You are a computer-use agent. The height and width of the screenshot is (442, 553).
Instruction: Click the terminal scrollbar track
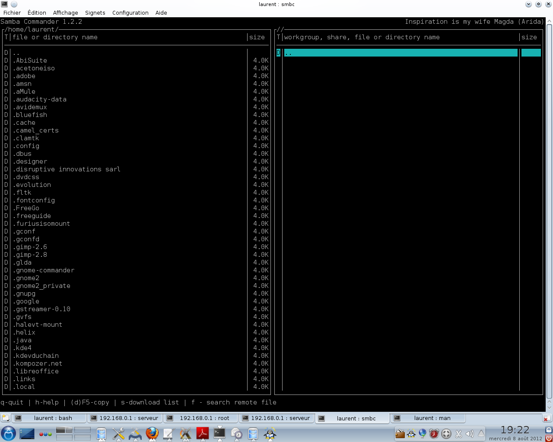[549, 212]
